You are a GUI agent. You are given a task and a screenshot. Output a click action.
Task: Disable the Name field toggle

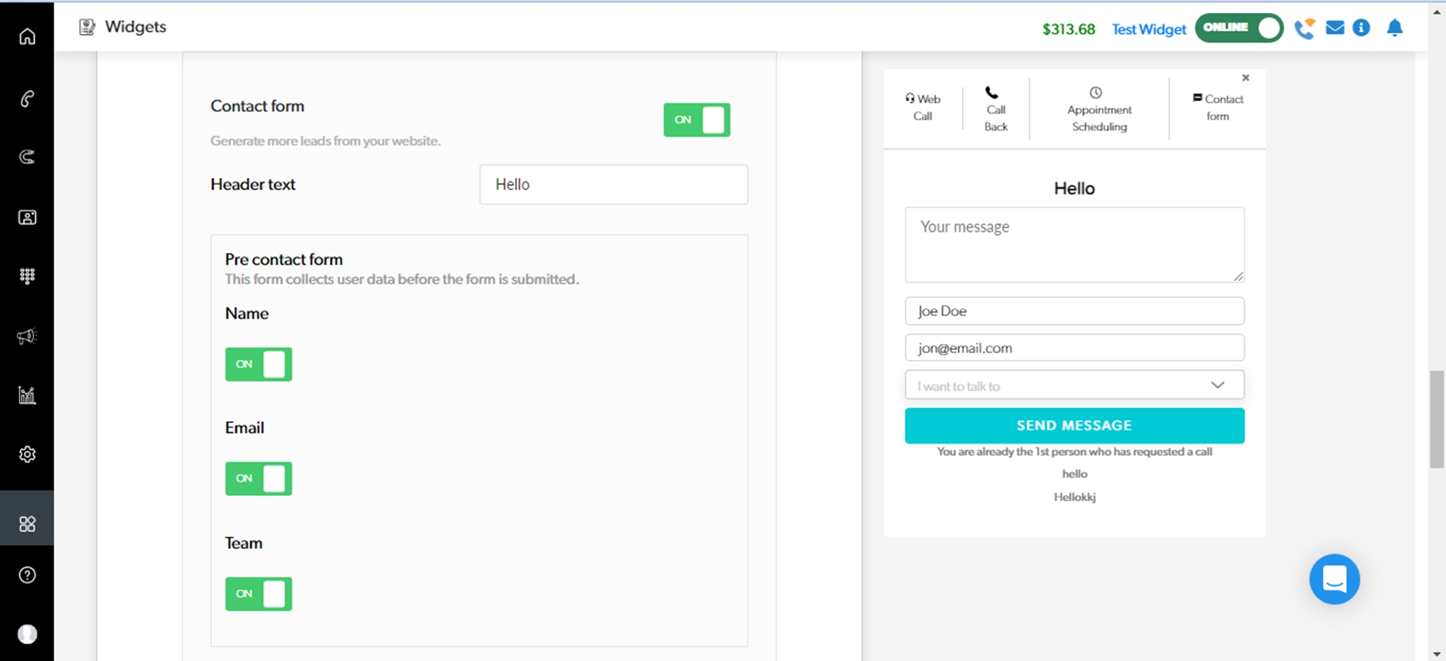point(258,364)
